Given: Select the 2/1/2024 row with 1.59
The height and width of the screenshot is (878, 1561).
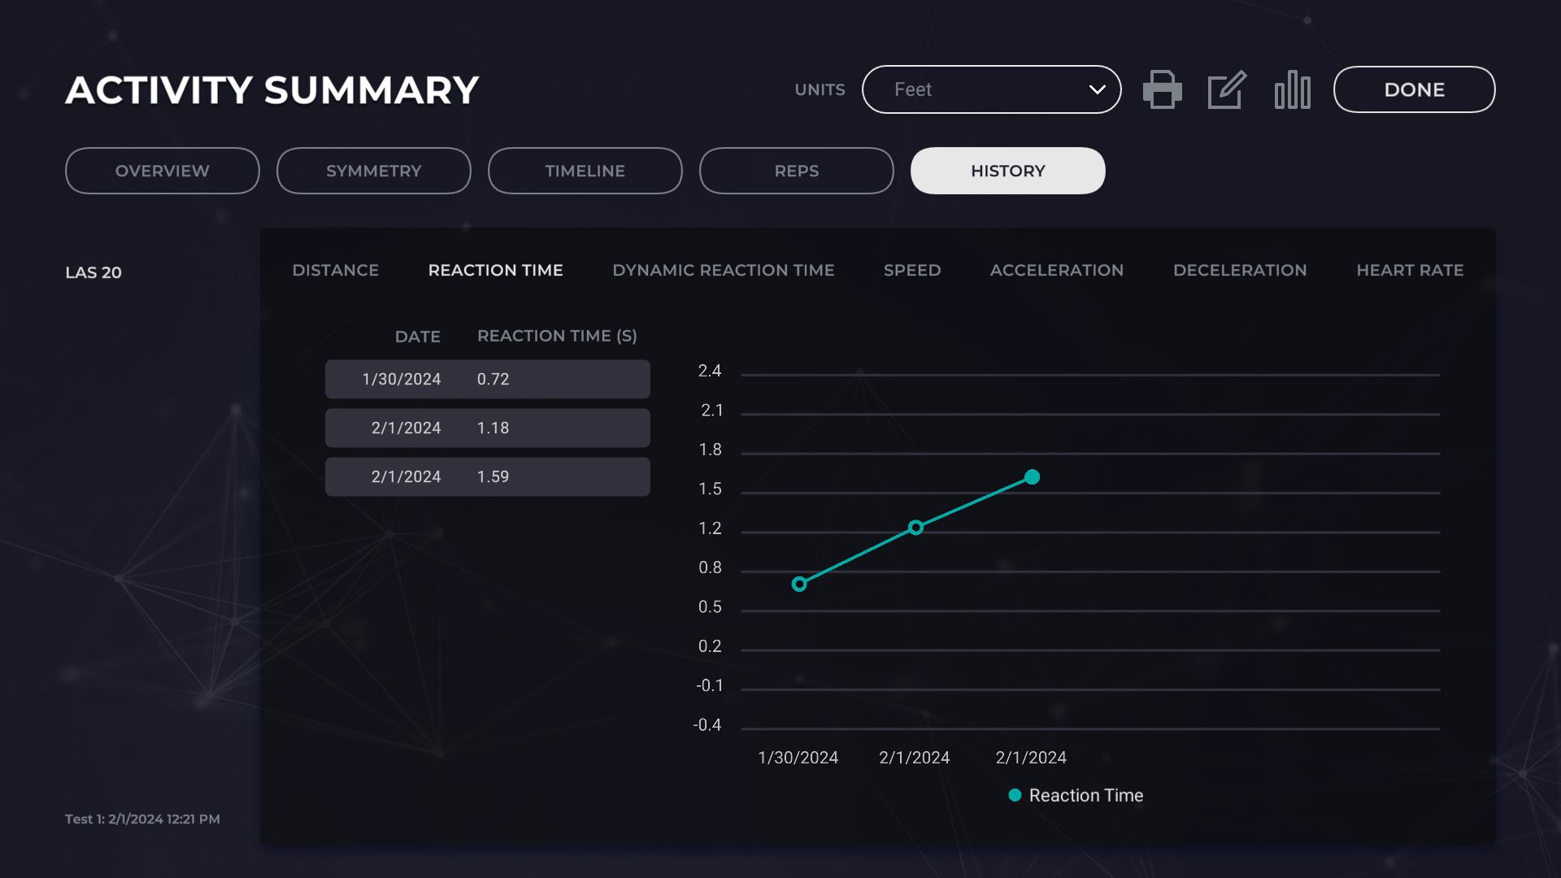Looking at the screenshot, I should [488, 476].
